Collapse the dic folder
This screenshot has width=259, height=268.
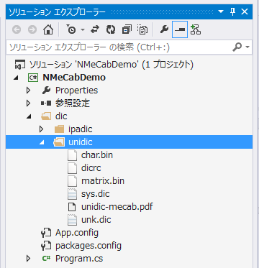(x=29, y=117)
